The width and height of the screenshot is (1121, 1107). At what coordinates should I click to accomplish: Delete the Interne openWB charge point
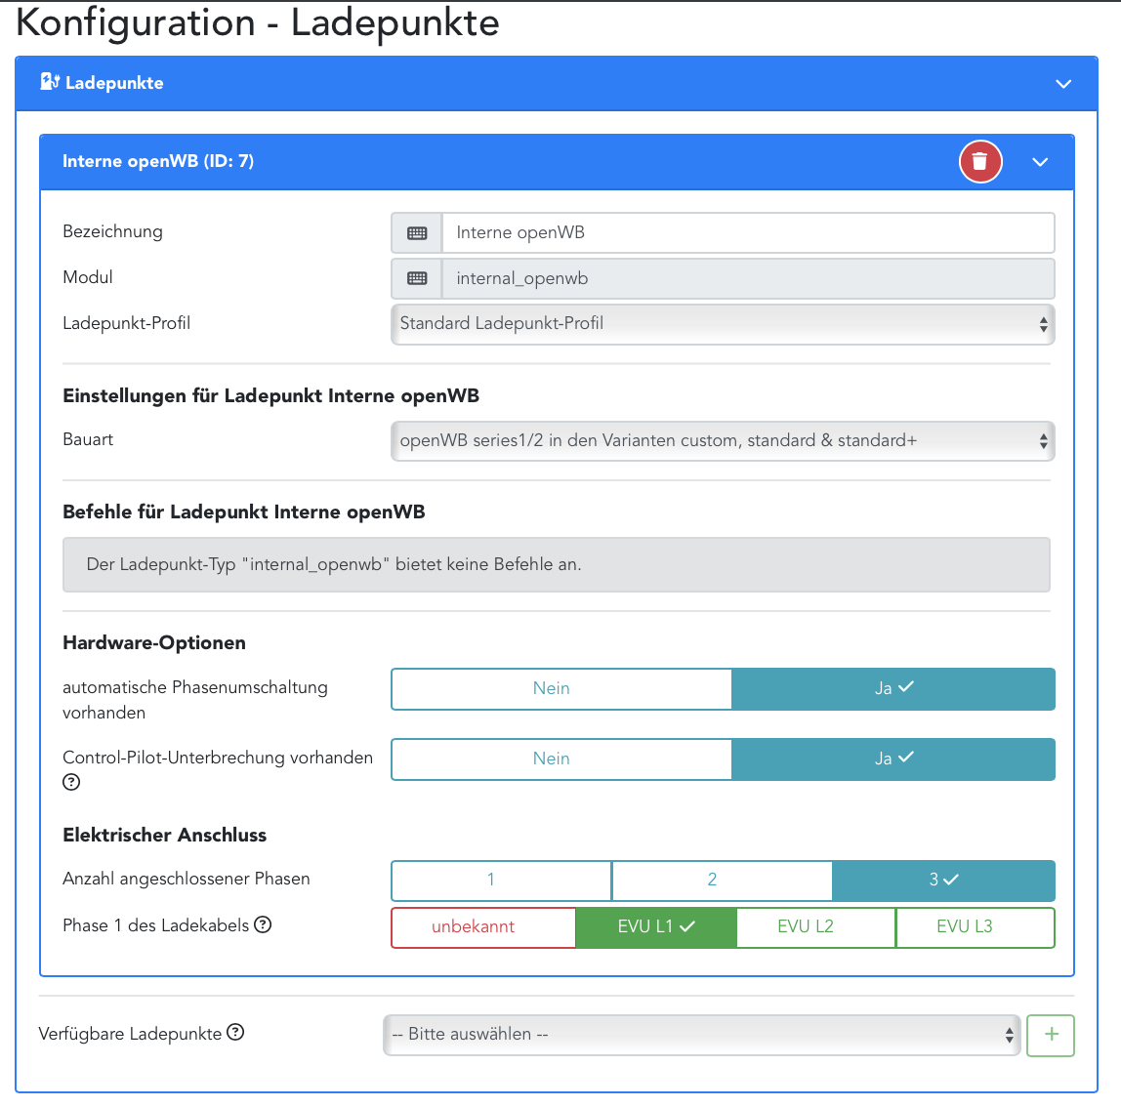980,161
